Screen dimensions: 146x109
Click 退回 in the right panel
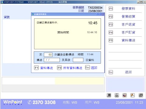(x=128, y=72)
